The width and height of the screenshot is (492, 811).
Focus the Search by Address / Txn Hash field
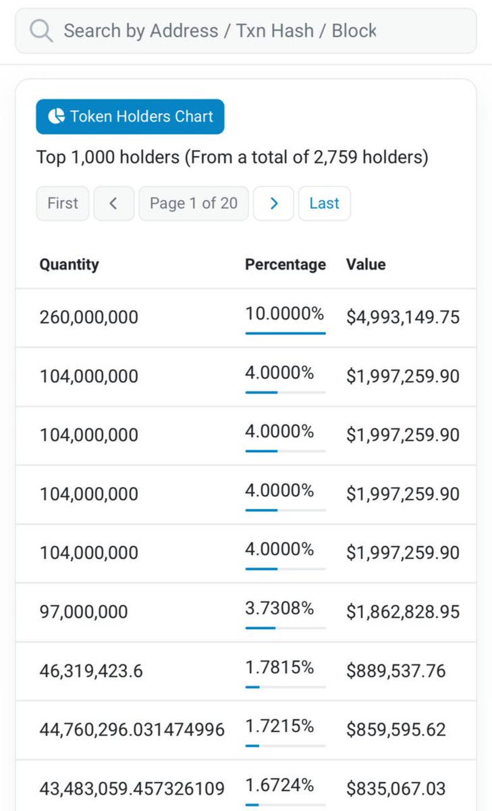point(246,31)
